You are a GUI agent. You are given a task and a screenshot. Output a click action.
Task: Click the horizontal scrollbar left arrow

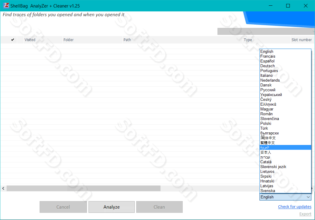coord(3,188)
